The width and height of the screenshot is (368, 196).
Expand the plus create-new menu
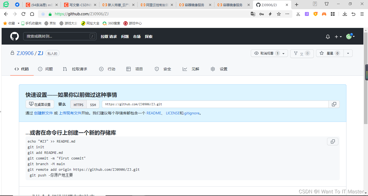coord(338,37)
